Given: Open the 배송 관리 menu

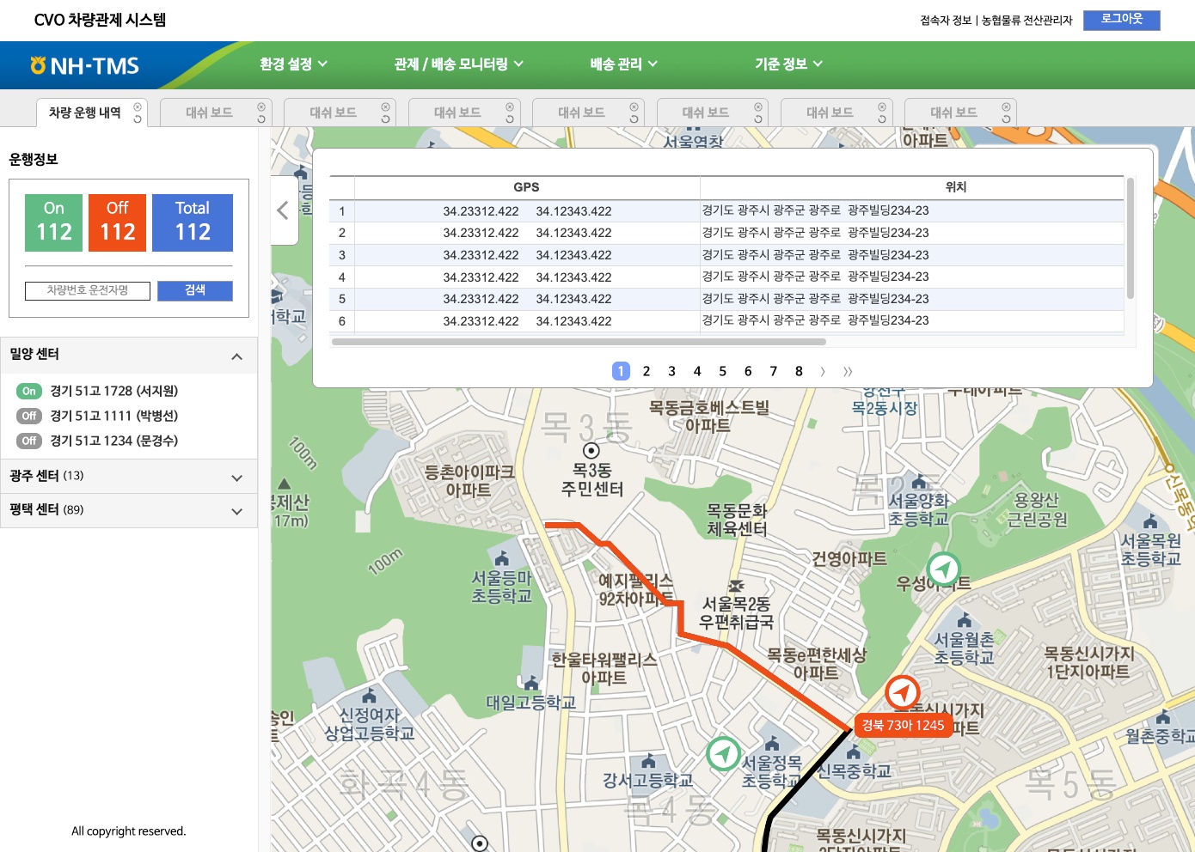Looking at the screenshot, I should (x=623, y=64).
